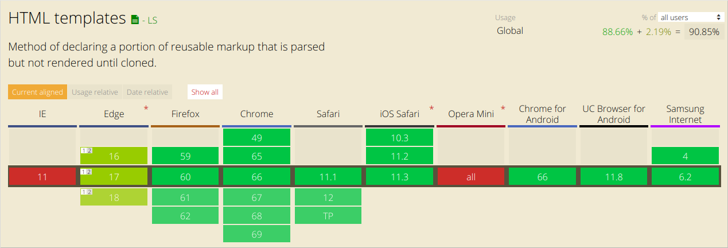Click the red asterisk beside iOS Safari
Screen dimensions: 728x248
431,108
